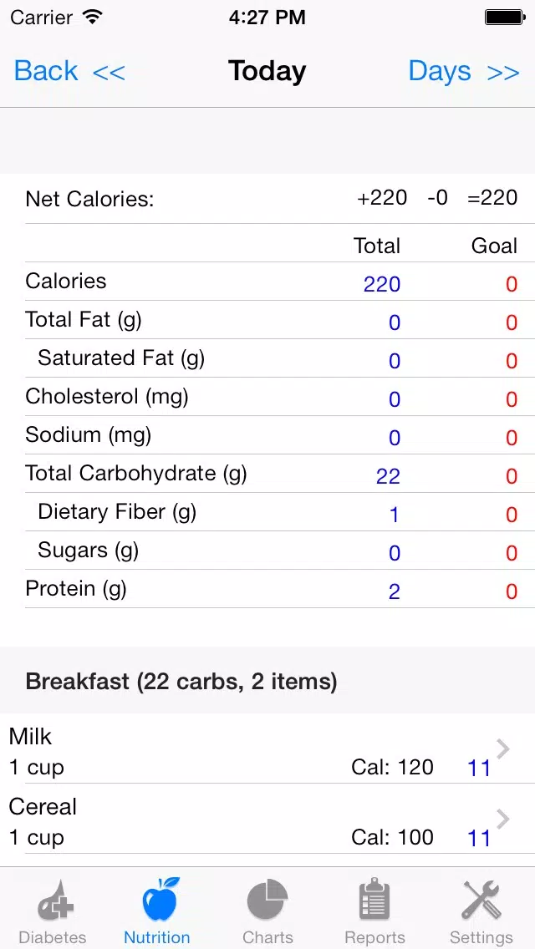
Task: Go to the next day with >>
Action: [x=503, y=72]
